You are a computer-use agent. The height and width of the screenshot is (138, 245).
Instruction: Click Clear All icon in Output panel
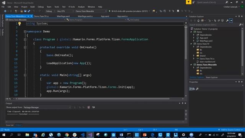pos(88,107)
